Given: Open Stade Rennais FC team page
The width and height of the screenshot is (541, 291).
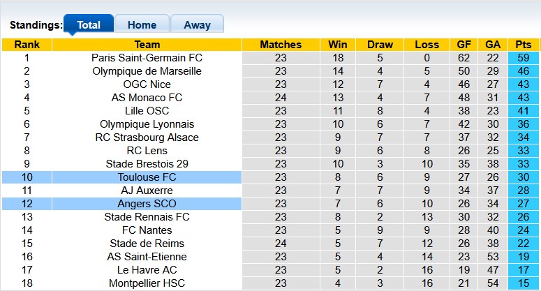Looking at the screenshot, I should point(147,217).
